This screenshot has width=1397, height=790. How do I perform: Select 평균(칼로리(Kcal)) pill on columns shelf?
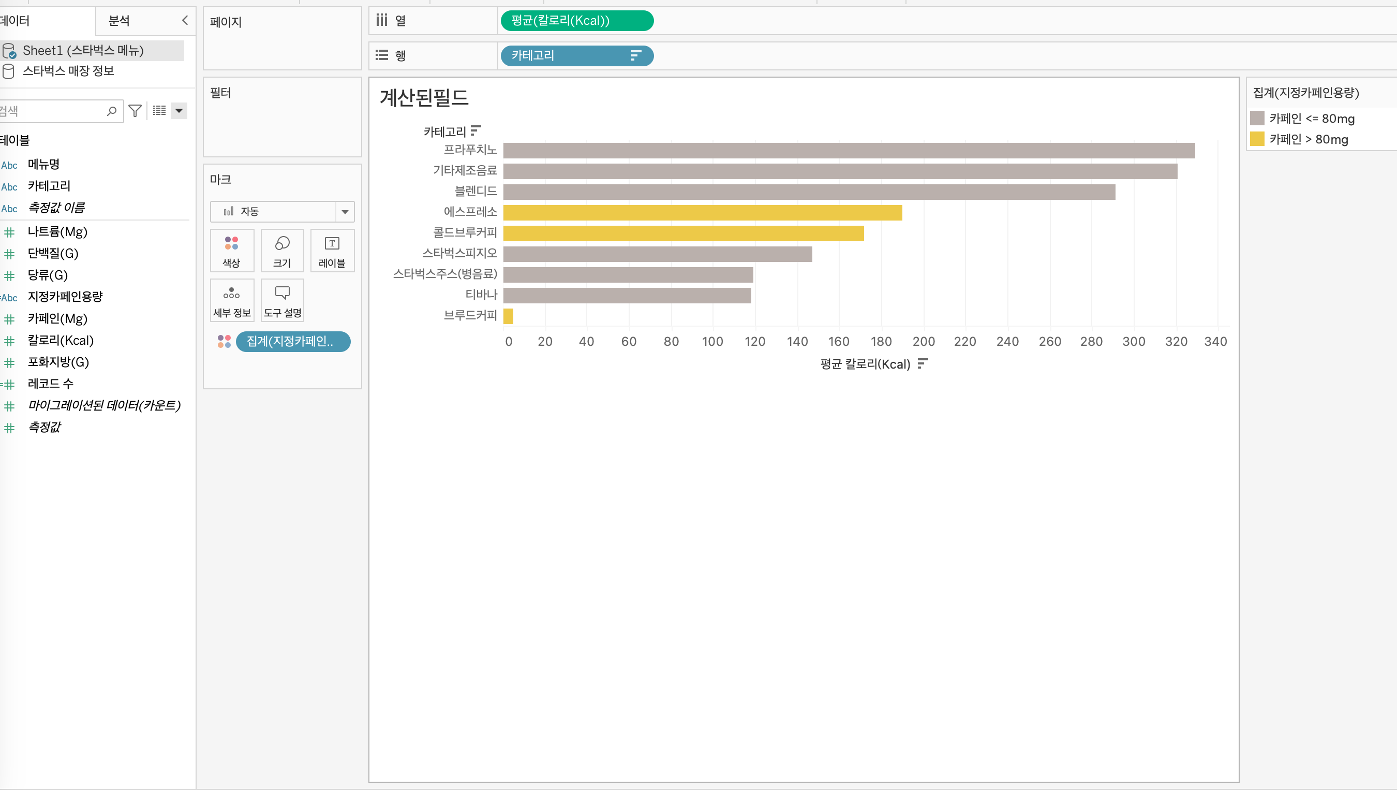point(576,21)
